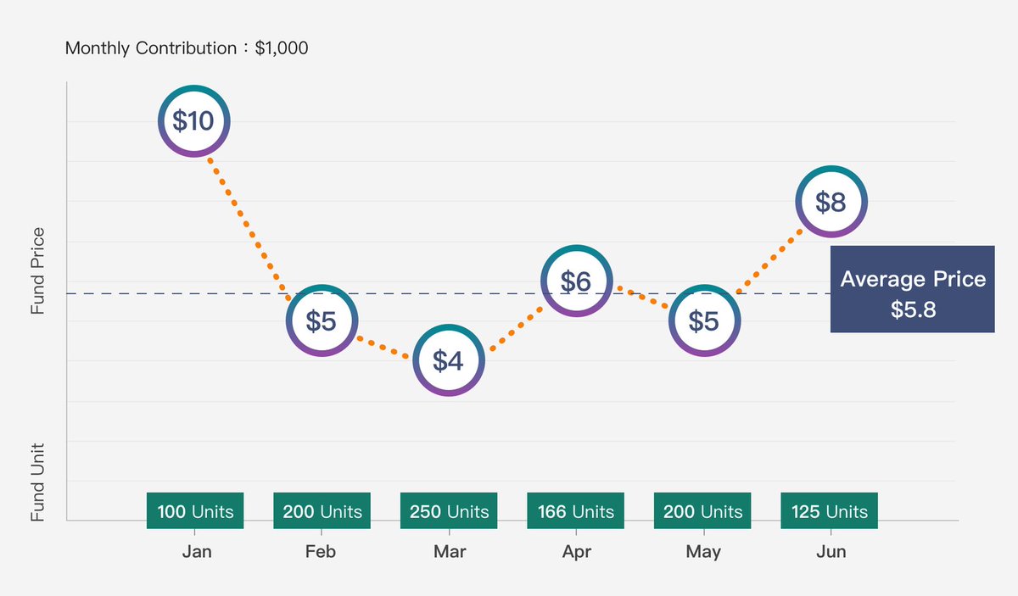
Task: Click the $6 price marker for April
Action: coord(576,281)
